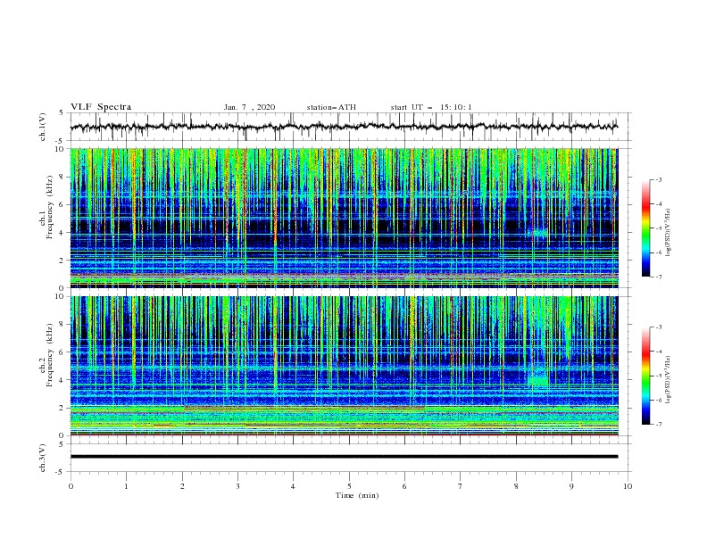Viewport: 707px width, 546px height.
Task: Click the "ch.1(V)" waveform axis label
Action: [43, 127]
